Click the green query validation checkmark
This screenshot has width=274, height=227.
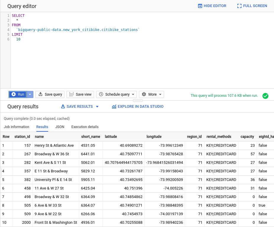pos(265,96)
